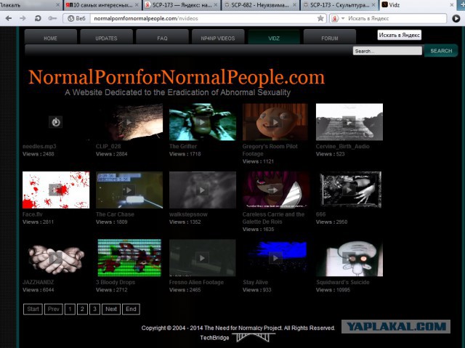Play Cervine_Birth_Audio thumbnail
This screenshot has height=348, width=465.
tap(349, 122)
